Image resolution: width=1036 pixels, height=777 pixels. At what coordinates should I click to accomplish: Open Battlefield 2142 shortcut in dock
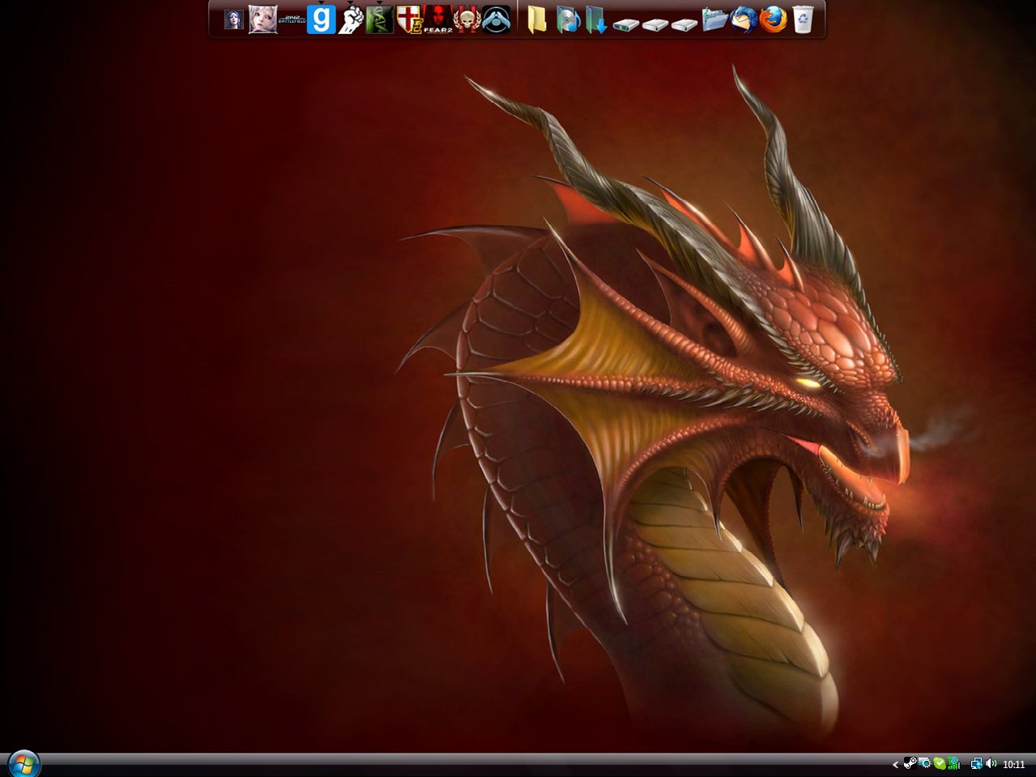tap(292, 19)
